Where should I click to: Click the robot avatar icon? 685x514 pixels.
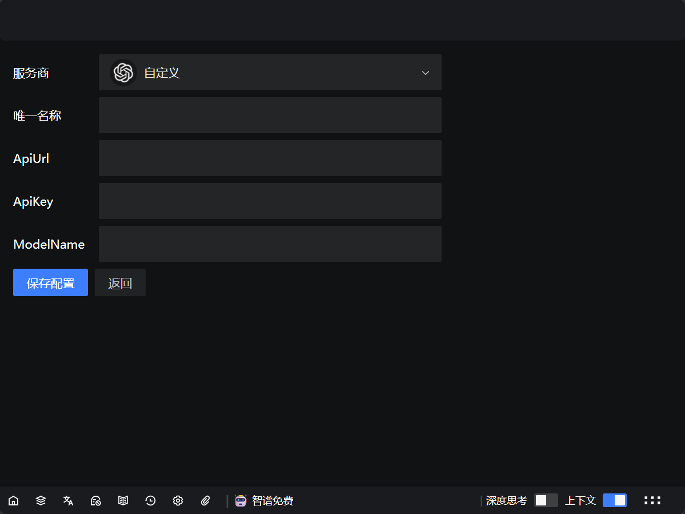click(241, 501)
